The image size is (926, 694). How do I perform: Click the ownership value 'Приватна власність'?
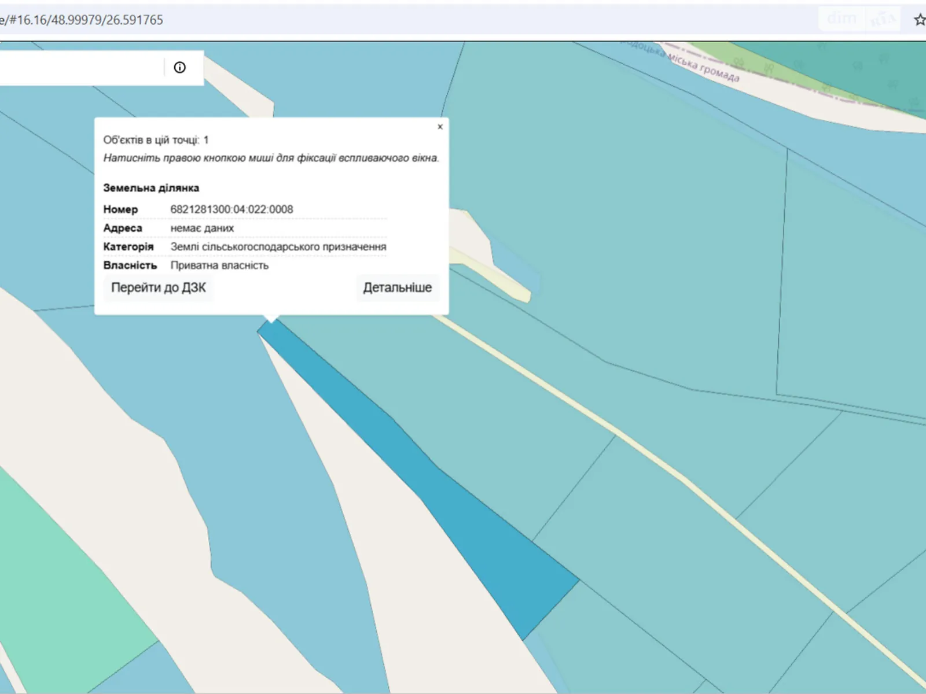[219, 265]
